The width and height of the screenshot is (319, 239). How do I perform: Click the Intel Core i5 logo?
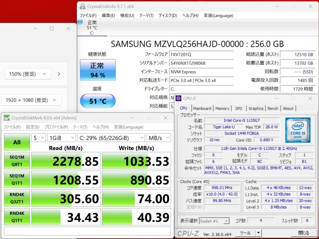[x=298, y=130]
